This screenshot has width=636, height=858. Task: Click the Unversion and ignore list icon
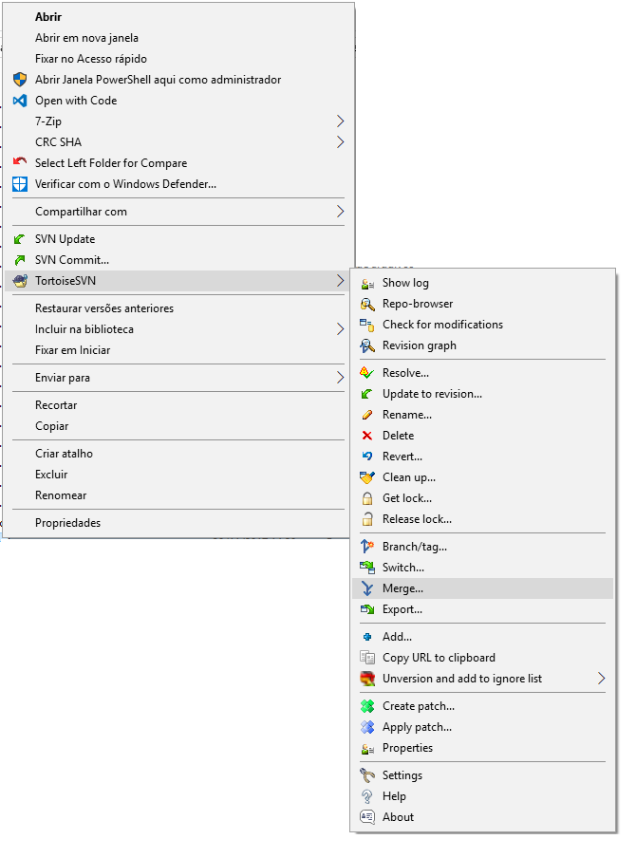pos(367,679)
